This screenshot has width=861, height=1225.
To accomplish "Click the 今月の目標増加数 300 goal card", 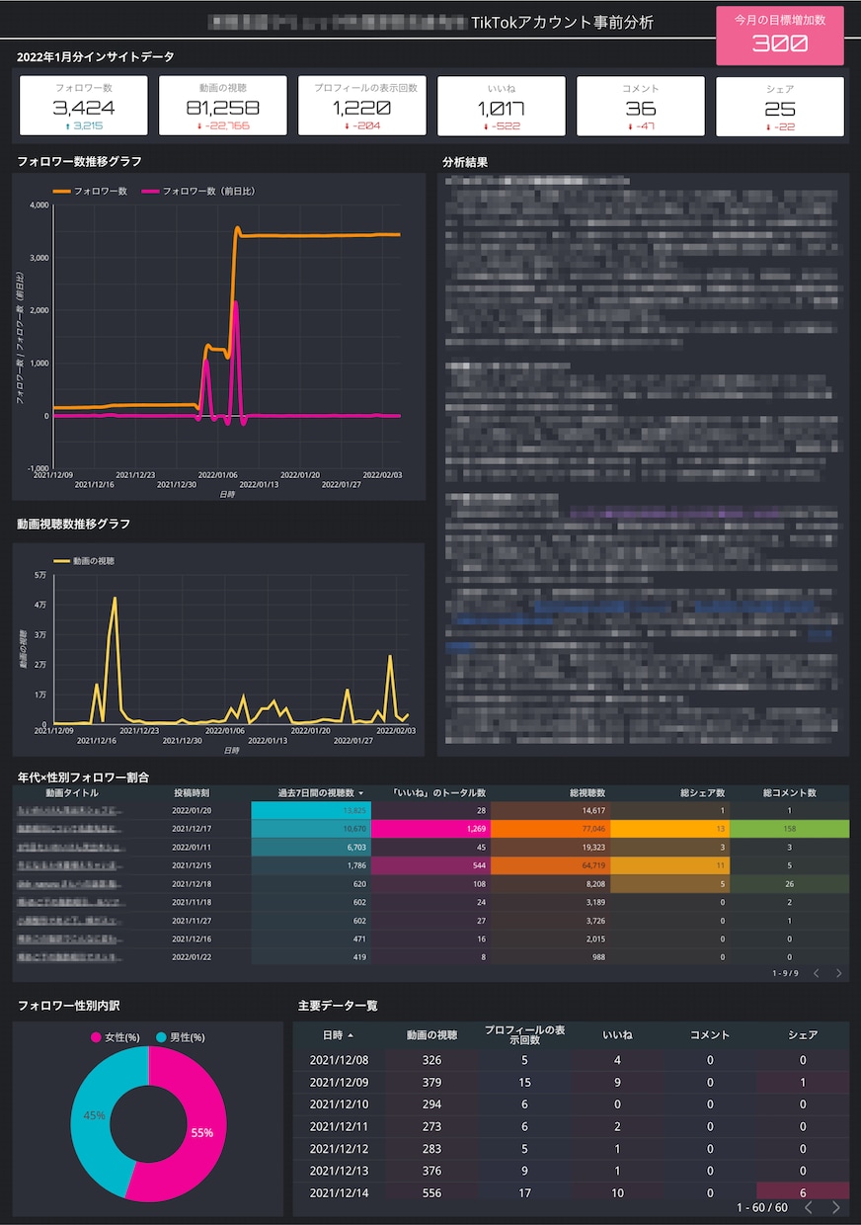I will pos(780,35).
